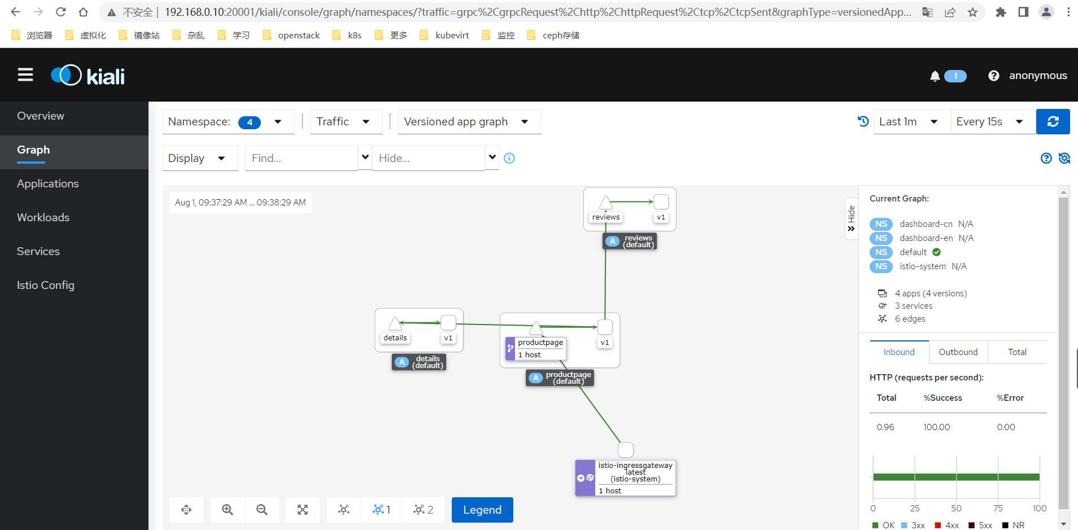Open the notifications bell
The height and width of the screenshot is (530, 1078).
(x=935, y=76)
